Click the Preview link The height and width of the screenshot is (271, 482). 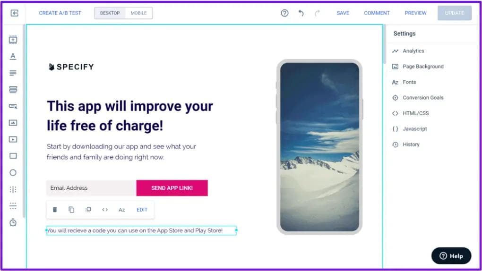tap(415, 13)
